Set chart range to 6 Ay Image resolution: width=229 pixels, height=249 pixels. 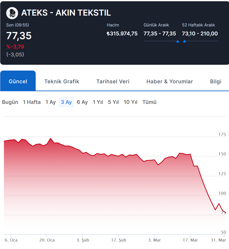pos(82,102)
